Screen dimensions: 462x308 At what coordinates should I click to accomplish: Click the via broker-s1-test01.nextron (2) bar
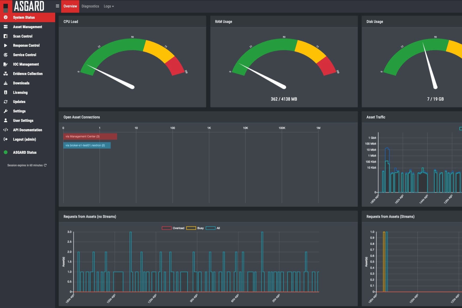(87, 145)
